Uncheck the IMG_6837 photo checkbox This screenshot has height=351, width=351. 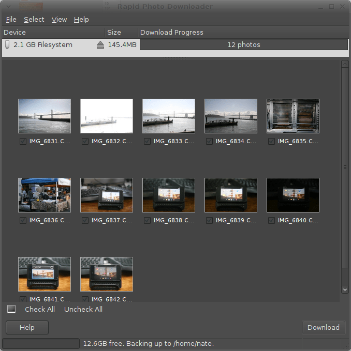coord(85,220)
